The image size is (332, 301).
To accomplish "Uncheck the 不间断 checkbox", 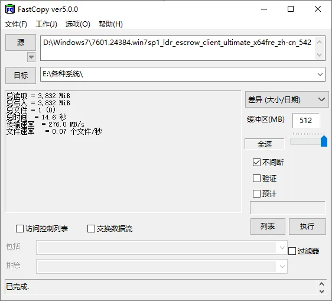I will point(256,163).
